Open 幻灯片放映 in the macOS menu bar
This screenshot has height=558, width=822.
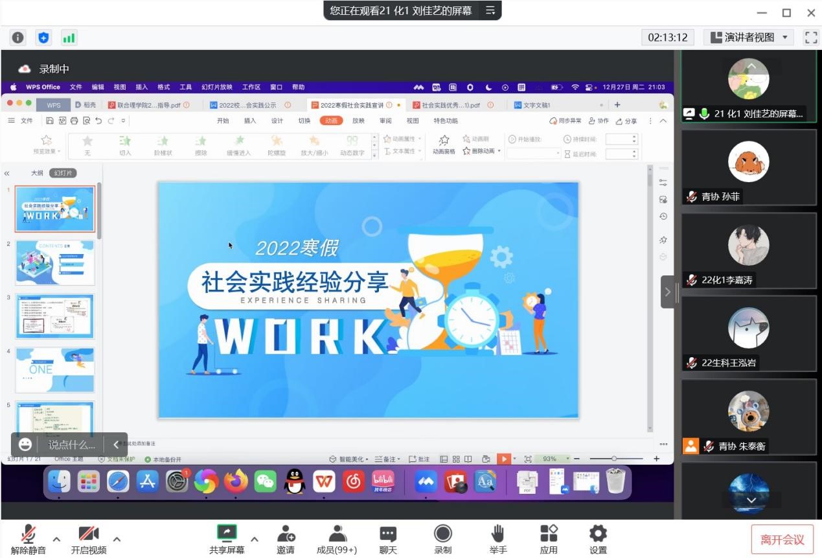[217, 87]
